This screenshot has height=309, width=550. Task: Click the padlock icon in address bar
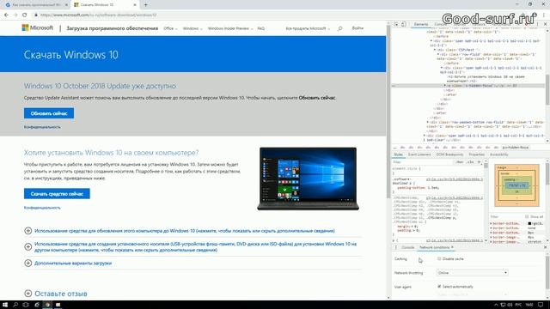(36, 15)
